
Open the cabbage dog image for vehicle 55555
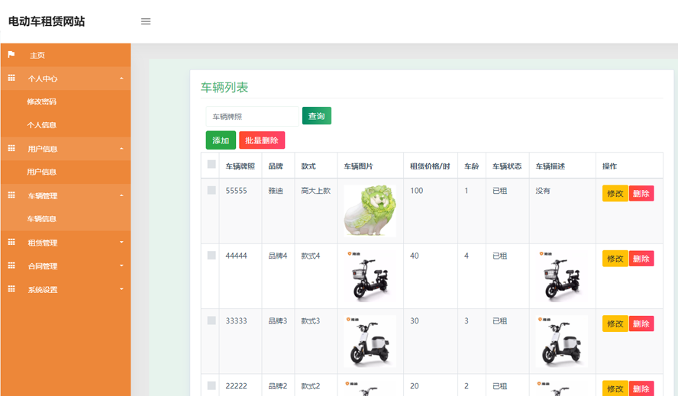[x=370, y=211]
